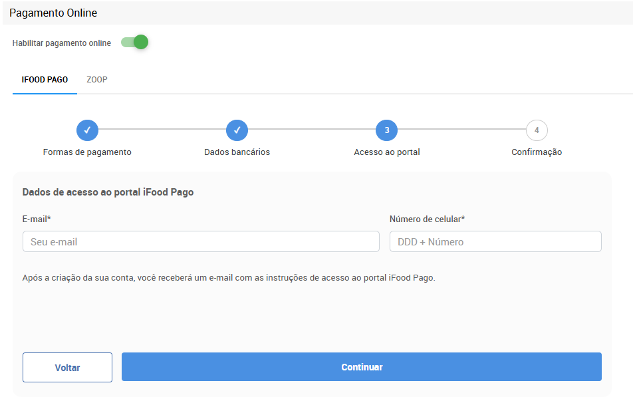
Task: Click the checkmark icon for Formas de pagamento
Action: click(87, 130)
